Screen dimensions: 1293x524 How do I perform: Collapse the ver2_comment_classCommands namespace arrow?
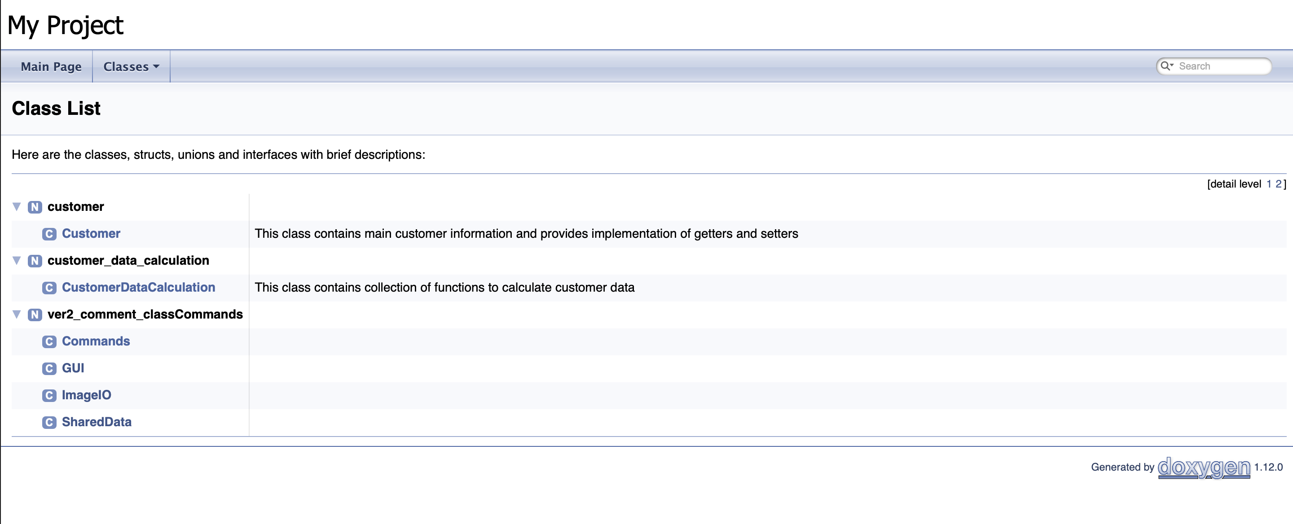[x=17, y=314]
